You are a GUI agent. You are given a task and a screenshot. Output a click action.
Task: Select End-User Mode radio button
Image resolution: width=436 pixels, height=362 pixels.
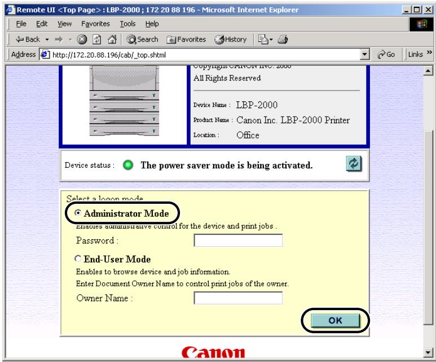point(78,258)
